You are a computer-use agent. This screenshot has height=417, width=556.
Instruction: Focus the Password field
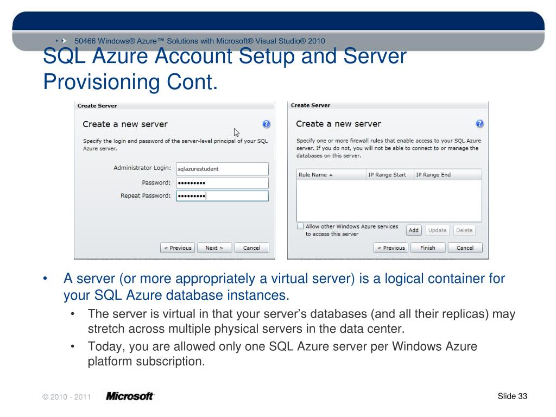tap(222, 183)
